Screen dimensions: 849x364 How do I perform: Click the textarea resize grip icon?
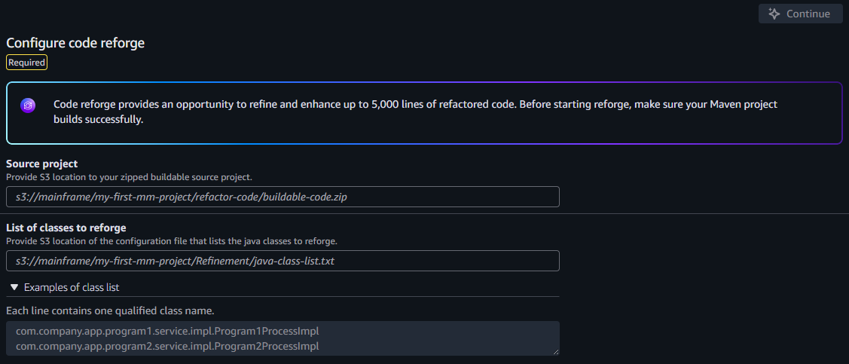[x=555, y=351]
